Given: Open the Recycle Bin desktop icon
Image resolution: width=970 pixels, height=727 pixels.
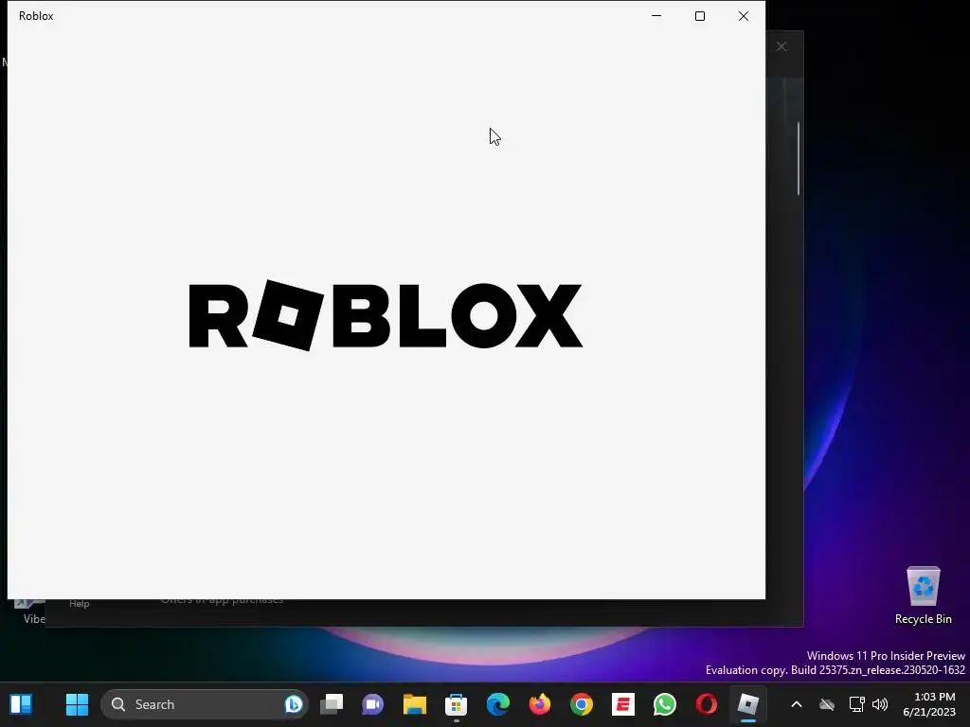Looking at the screenshot, I should coord(923,594).
